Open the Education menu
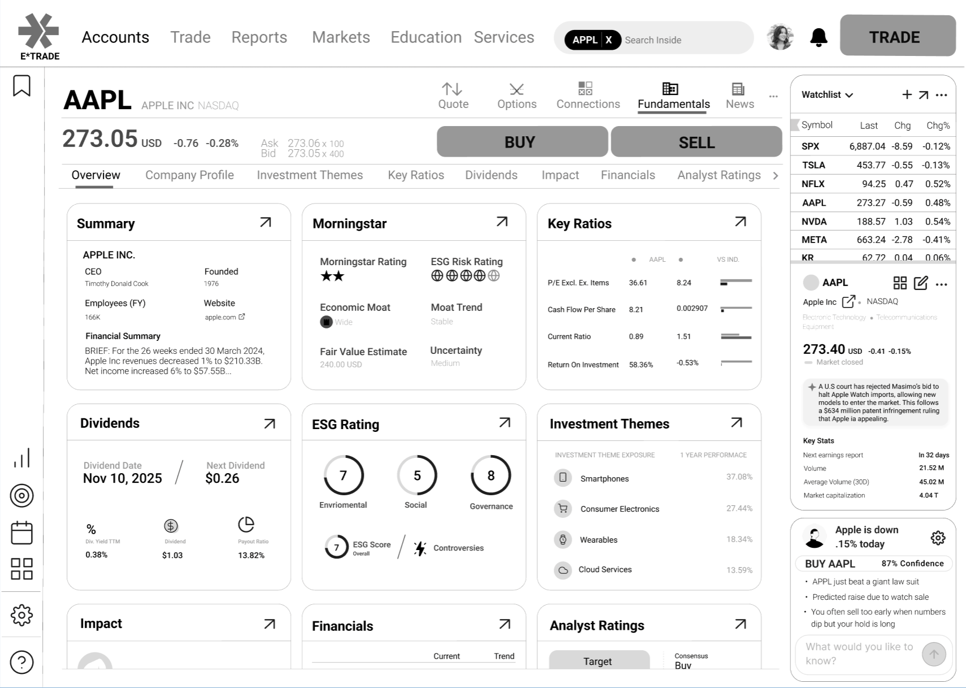Viewport: 966px width, 688px height. tap(426, 37)
